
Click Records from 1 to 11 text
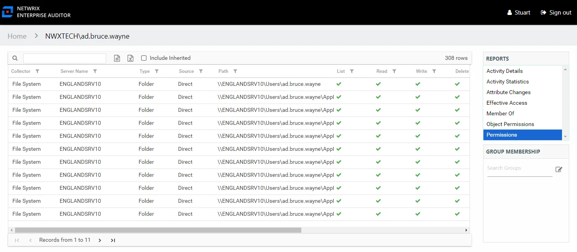pyautogui.click(x=65, y=240)
